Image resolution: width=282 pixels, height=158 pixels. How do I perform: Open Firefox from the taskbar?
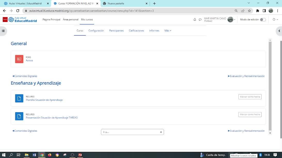click(x=50, y=155)
